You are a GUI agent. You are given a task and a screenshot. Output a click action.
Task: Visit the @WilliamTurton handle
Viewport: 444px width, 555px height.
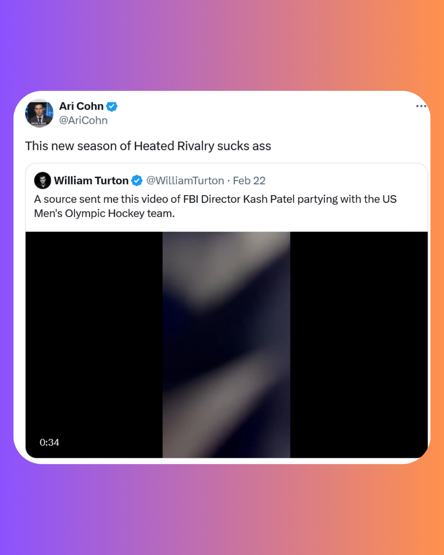click(x=185, y=180)
